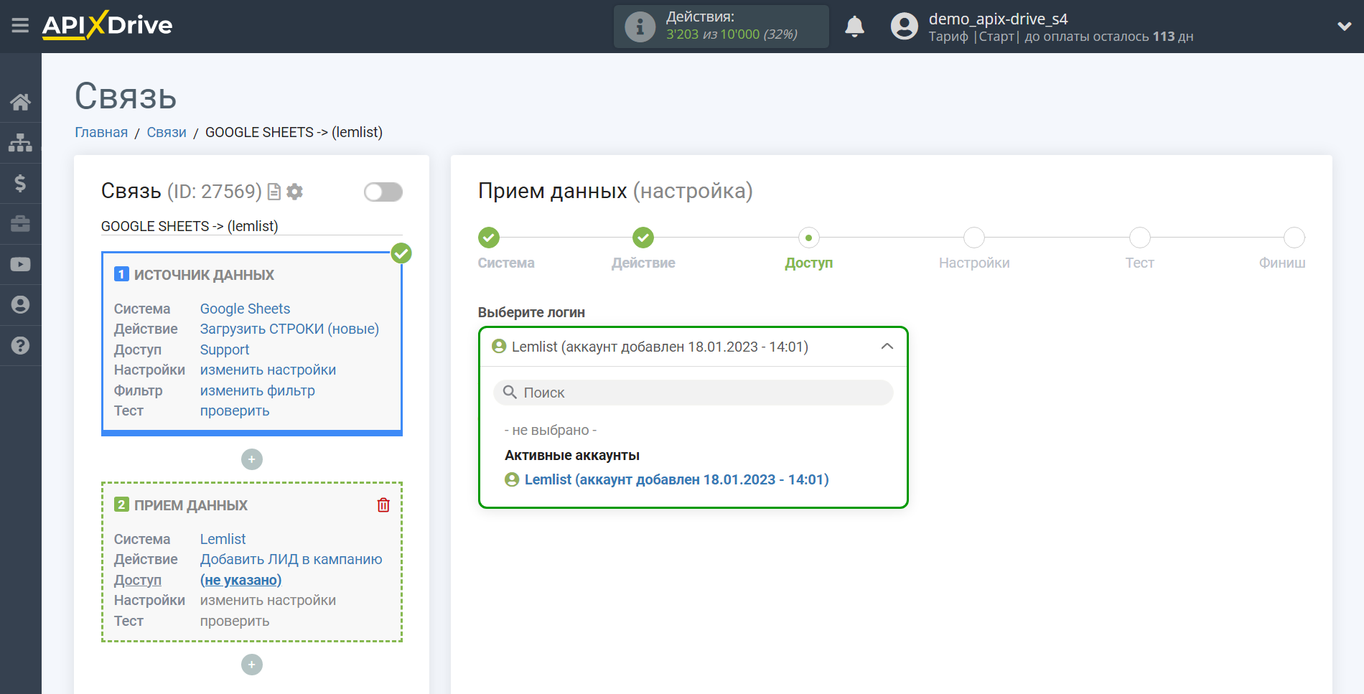This screenshot has height=694, width=1364.
Task: Toggle the connection on/off switch
Action: coord(383,192)
